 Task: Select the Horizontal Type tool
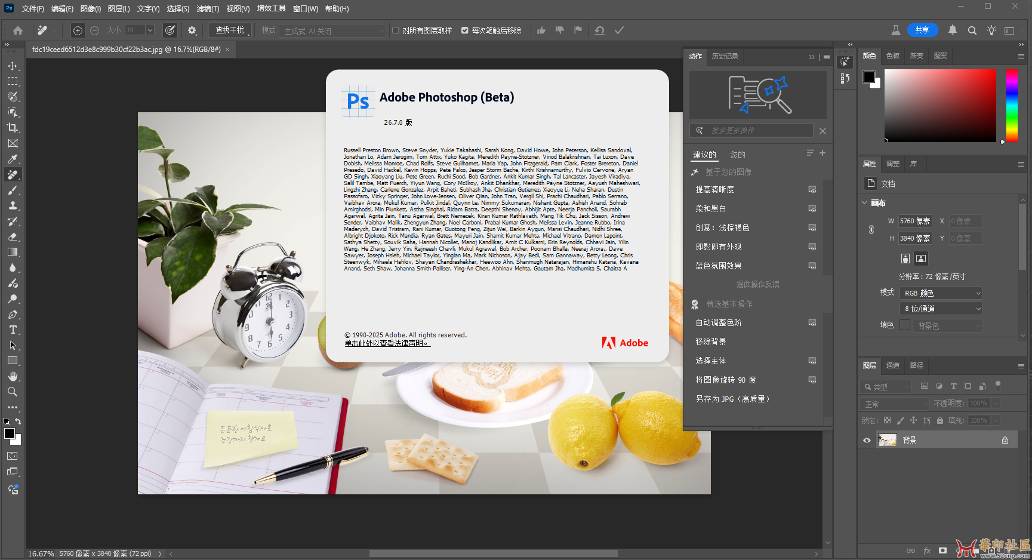tap(13, 330)
